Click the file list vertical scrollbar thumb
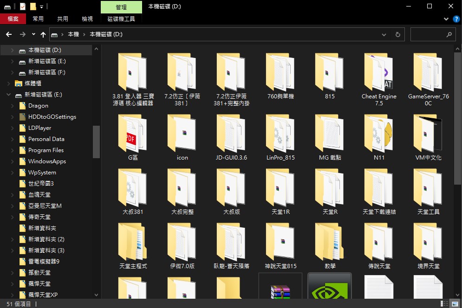The width and height of the screenshot is (462, 308). click(x=457, y=118)
